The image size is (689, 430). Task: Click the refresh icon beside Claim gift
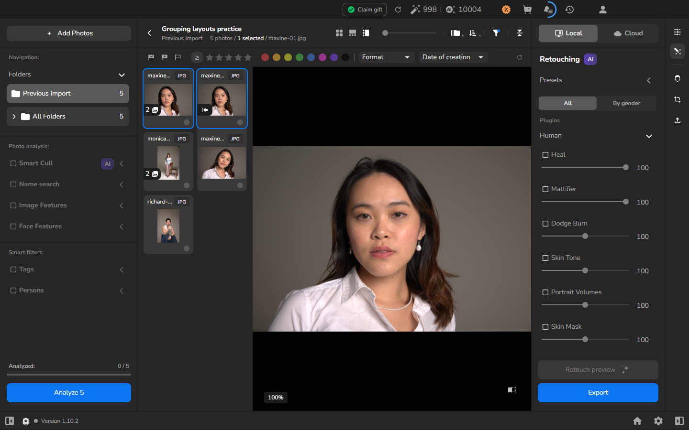pyautogui.click(x=398, y=10)
